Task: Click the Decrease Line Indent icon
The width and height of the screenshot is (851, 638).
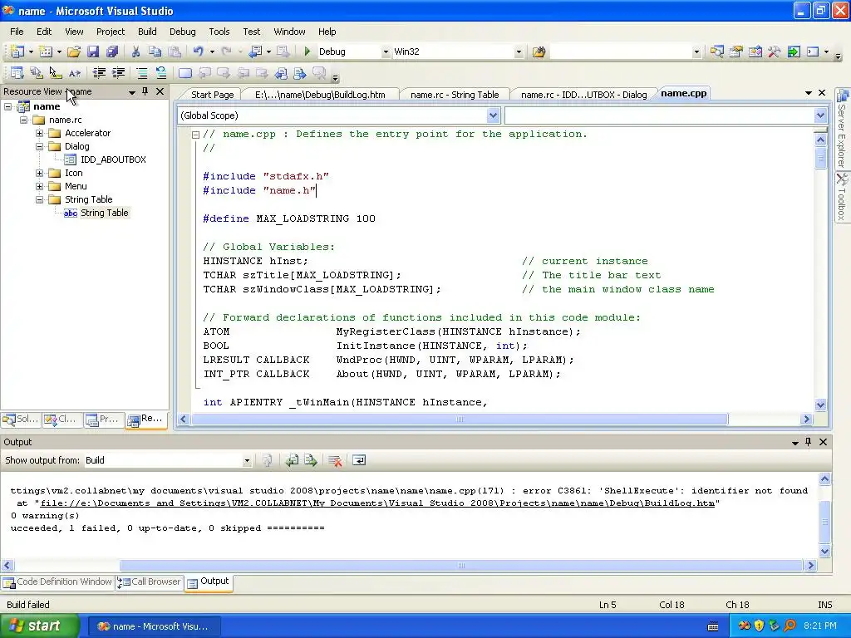Action: pyautogui.click(x=99, y=73)
